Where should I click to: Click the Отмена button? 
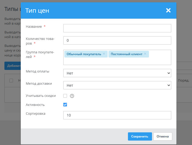pos(163,136)
